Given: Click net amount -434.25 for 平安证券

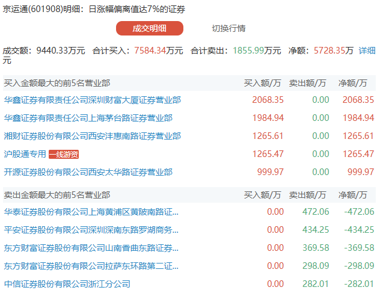Looking at the screenshot, I should tap(359, 230).
